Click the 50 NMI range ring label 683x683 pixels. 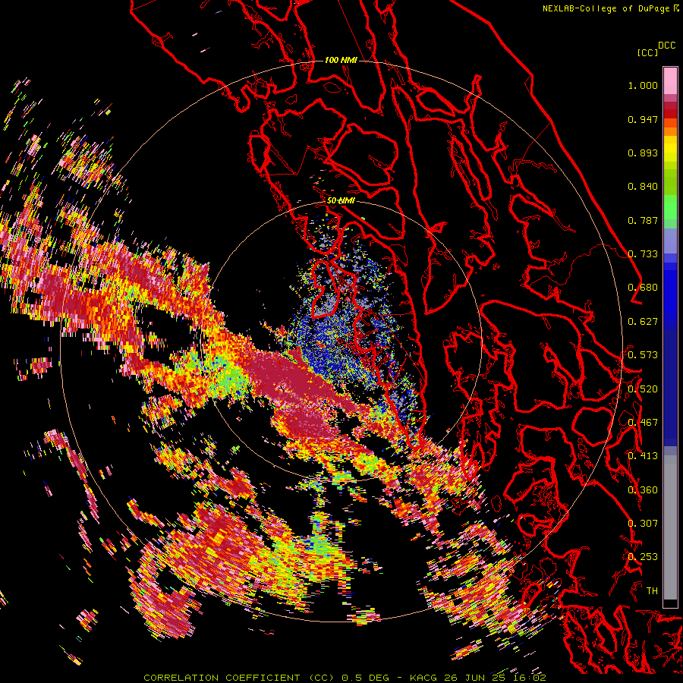tap(341, 200)
